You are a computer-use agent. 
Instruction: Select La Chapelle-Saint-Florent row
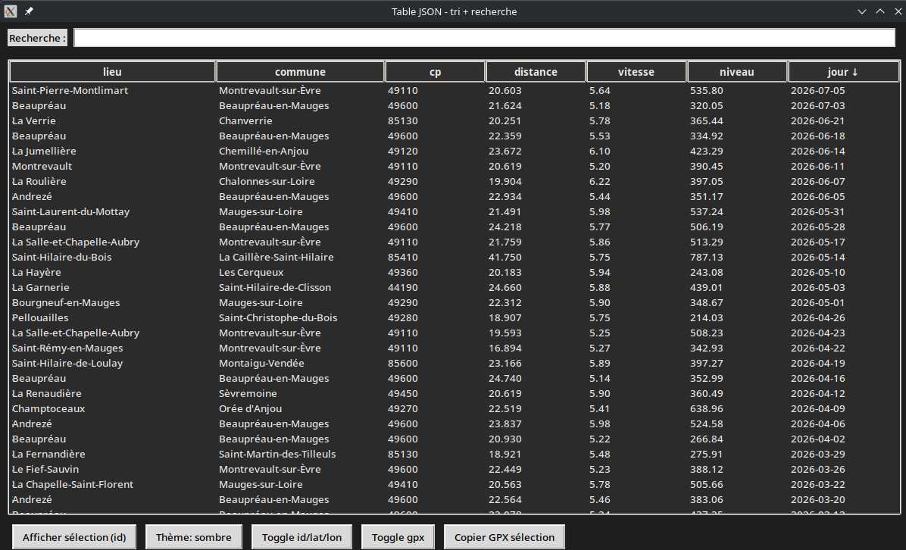pos(455,485)
